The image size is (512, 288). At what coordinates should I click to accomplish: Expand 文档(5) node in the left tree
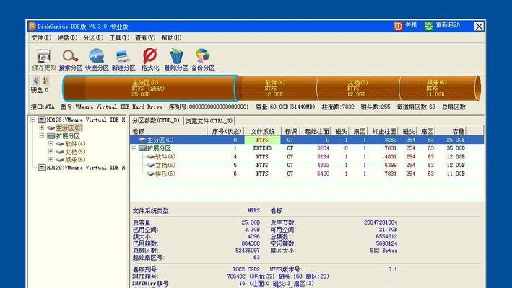(x=51, y=152)
